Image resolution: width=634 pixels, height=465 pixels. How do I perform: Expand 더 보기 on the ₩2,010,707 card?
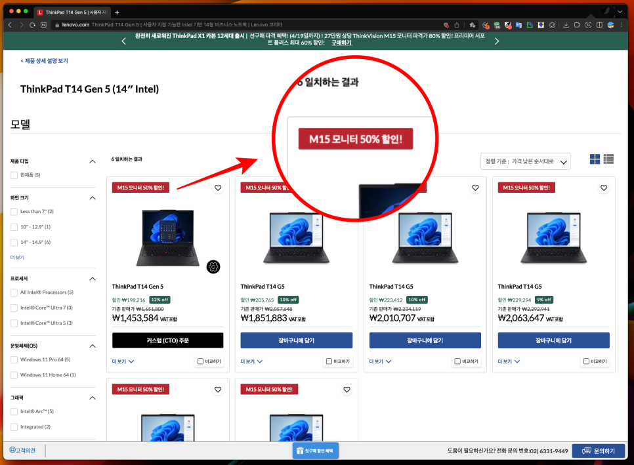pyautogui.click(x=380, y=361)
